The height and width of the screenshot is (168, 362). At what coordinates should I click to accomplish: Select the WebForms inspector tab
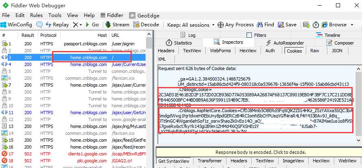click(220, 51)
